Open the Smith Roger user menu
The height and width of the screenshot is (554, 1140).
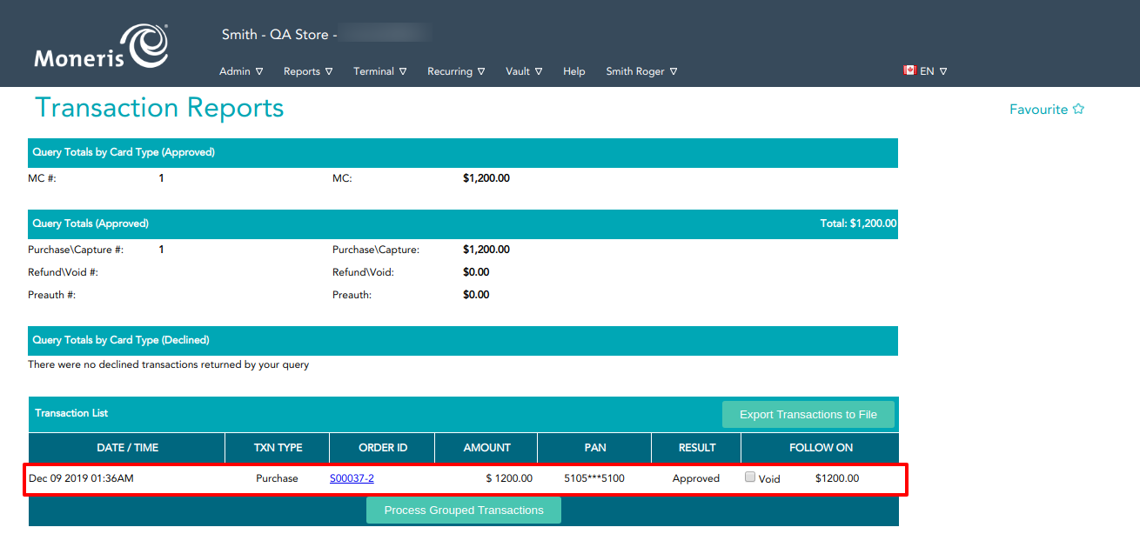click(x=641, y=71)
